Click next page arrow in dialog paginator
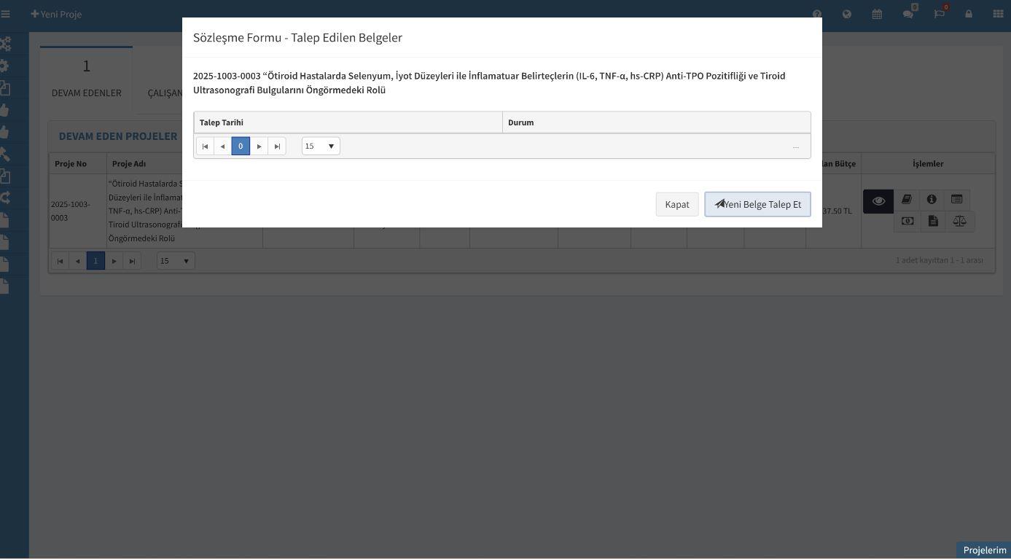 tap(259, 146)
